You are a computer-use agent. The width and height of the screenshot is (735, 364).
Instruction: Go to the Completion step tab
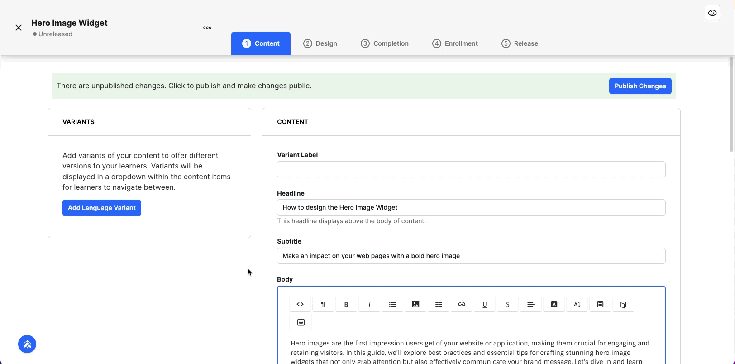coord(385,43)
